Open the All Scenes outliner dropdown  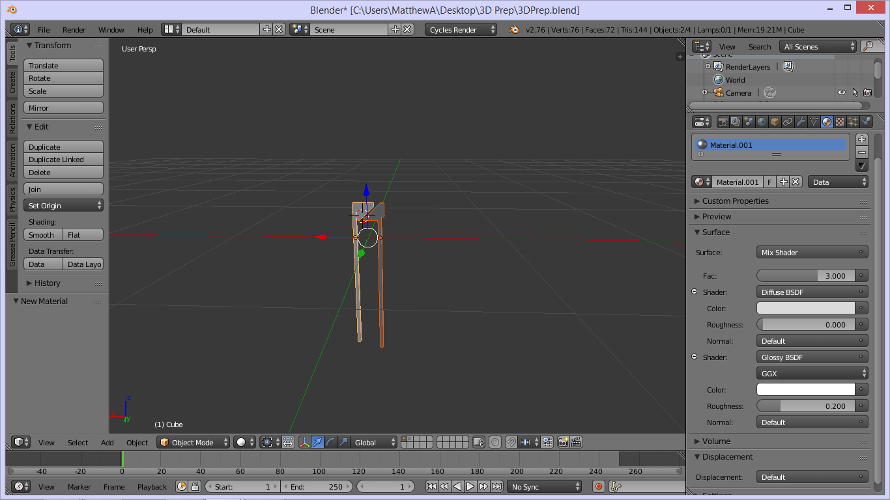tap(818, 46)
